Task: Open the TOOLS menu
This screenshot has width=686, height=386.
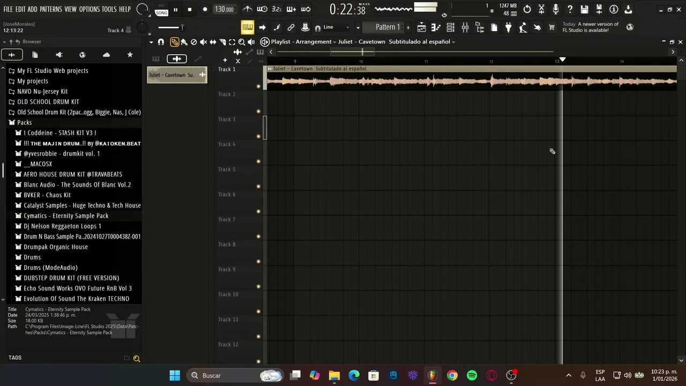Action: click(x=109, y=9)
